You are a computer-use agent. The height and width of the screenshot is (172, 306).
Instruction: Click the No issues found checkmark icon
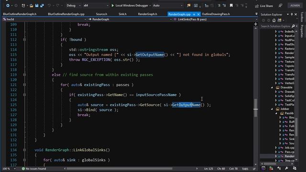coord(23,169)
